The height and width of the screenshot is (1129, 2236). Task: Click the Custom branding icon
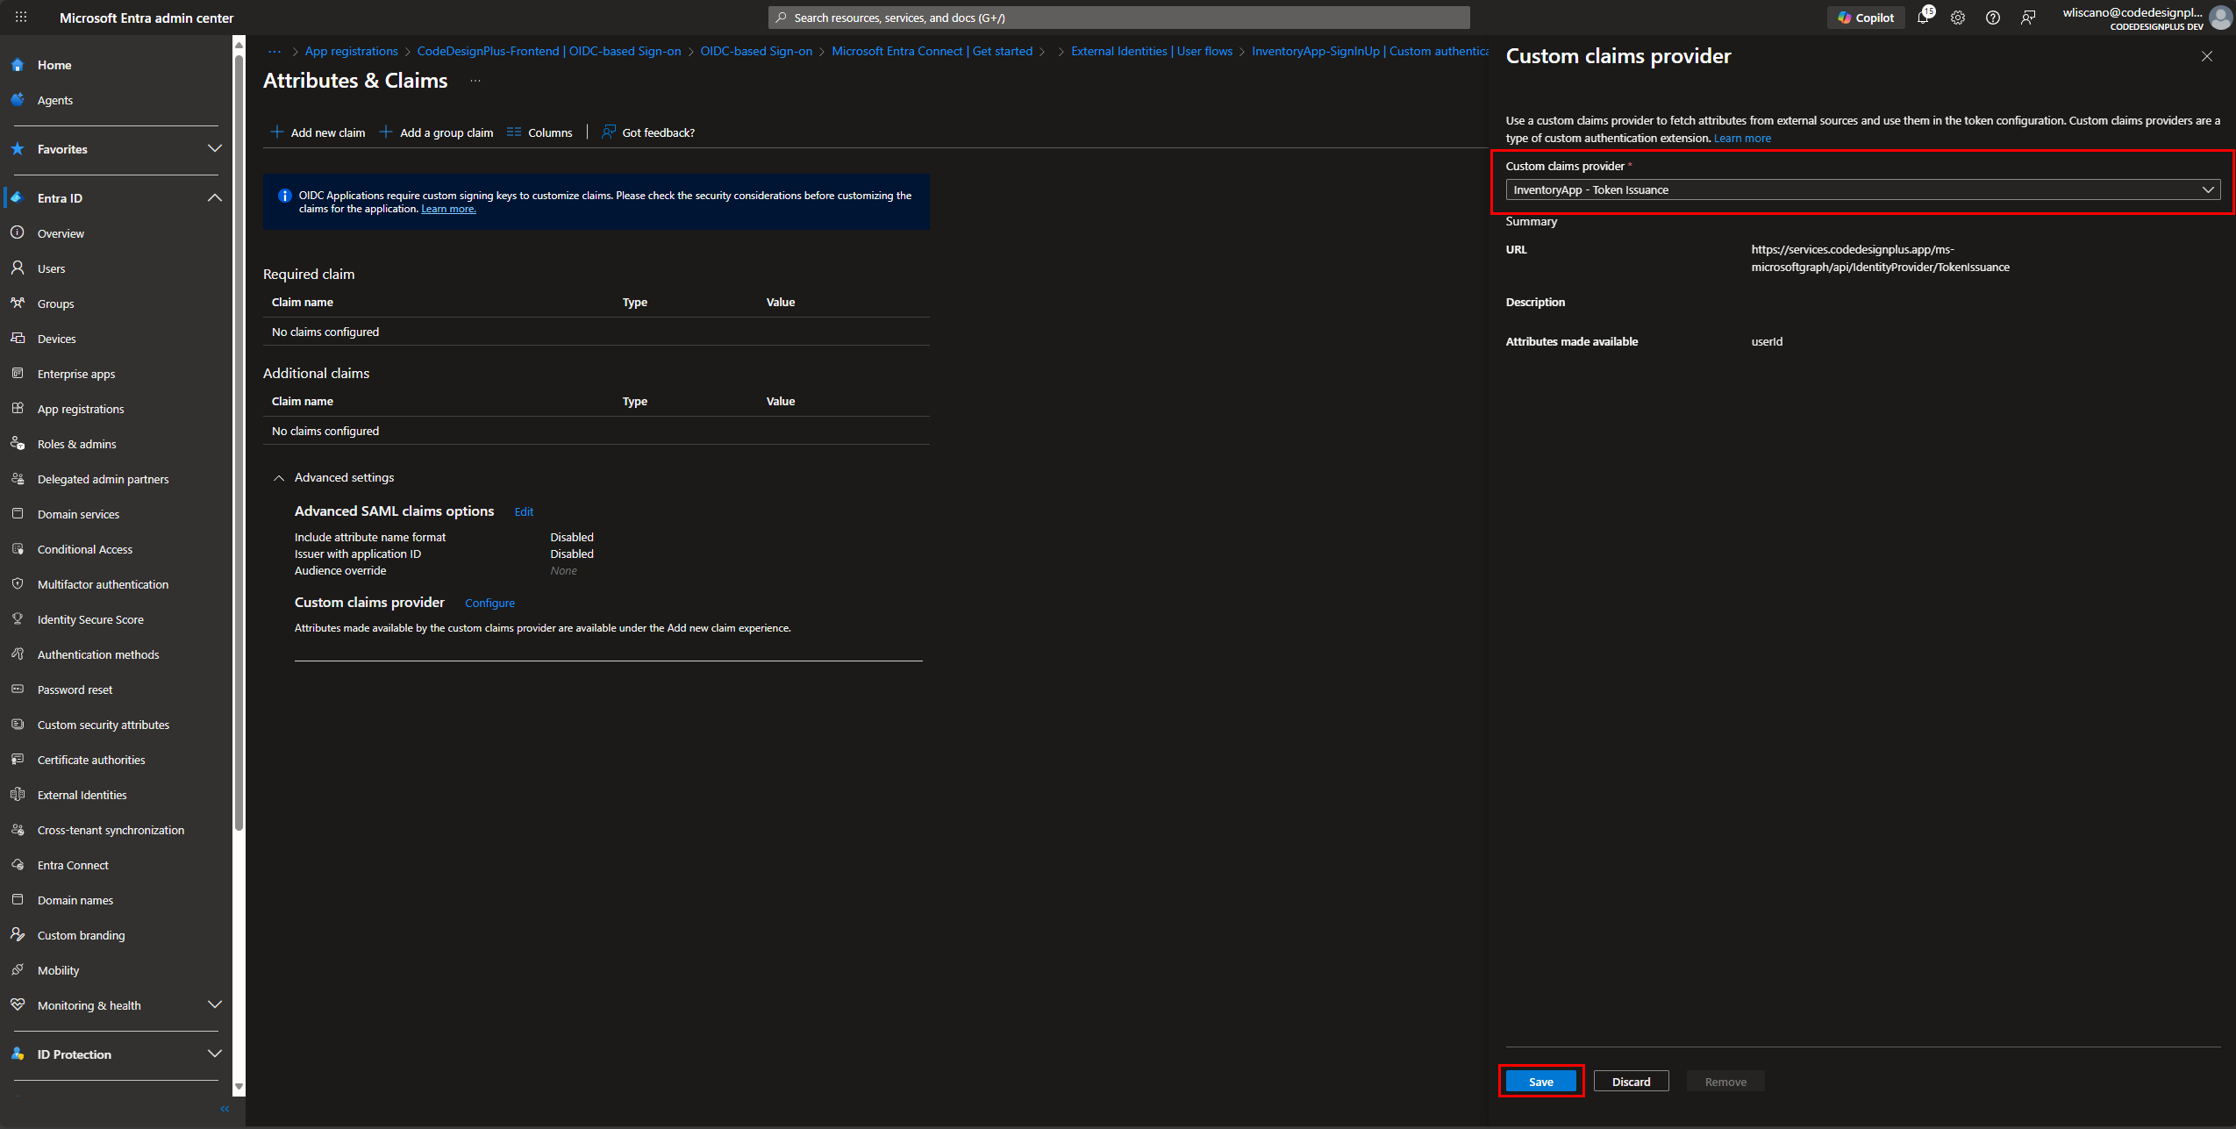tap(18, 935)
